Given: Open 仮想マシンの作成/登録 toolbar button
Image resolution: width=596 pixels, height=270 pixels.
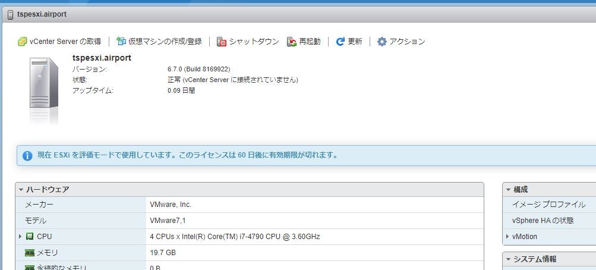Looking at the screenshot, I should (159, 42).
